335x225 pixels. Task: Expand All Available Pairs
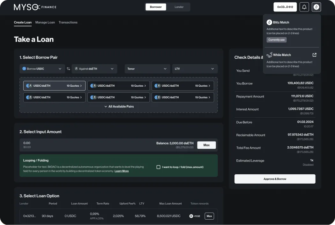(x=118, y=106)
